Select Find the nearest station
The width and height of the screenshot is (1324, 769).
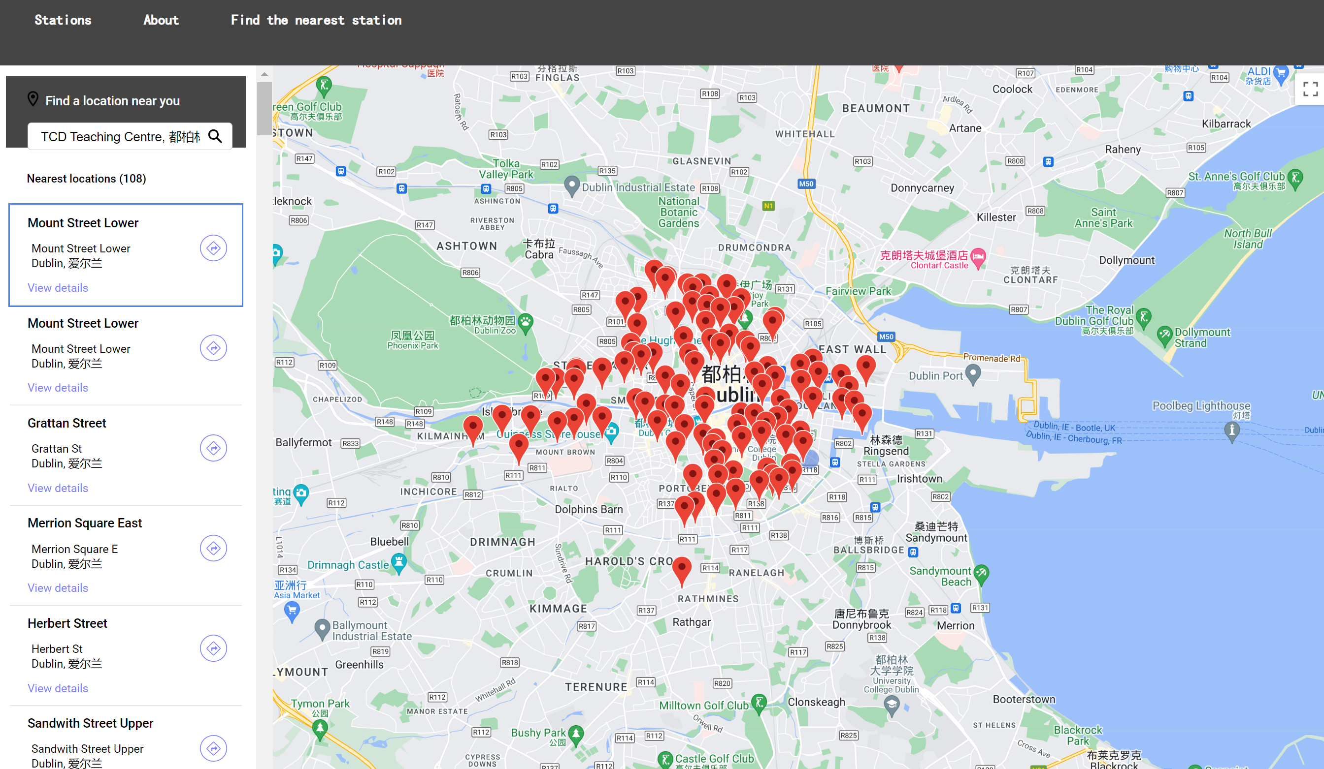click(x=316, y=20)
